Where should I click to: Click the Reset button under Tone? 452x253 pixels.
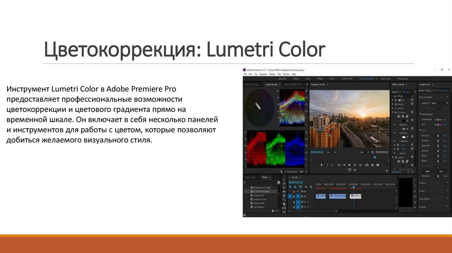point(427,171)
